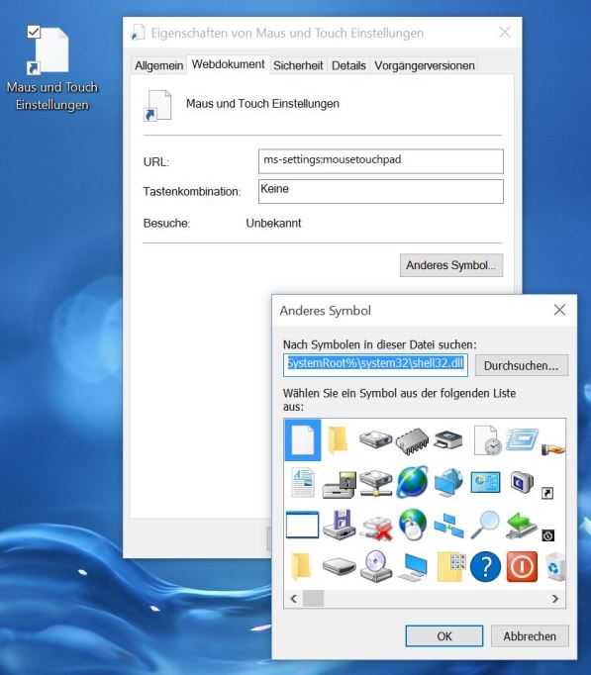The height and width of the screenshot is (675, 591).
Task: Choose the red power button icon
Action: coord(522,566)
